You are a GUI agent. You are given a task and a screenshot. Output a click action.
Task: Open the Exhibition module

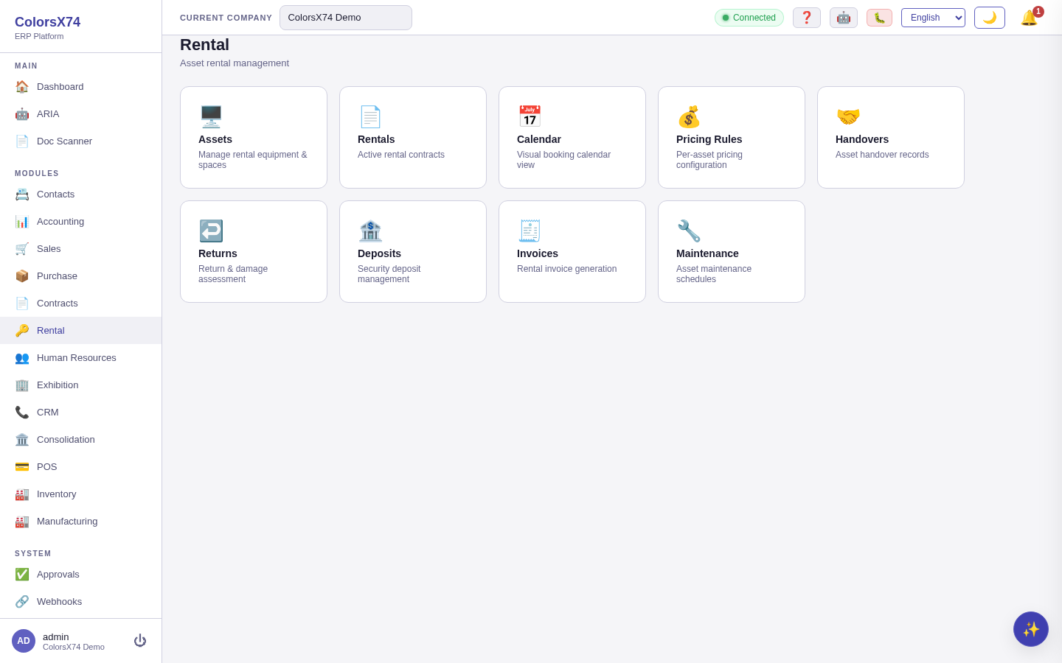point(81,385)
